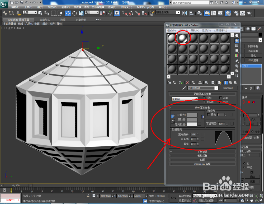Toggle the Angle Snap icon

click(x=131, y=13)
